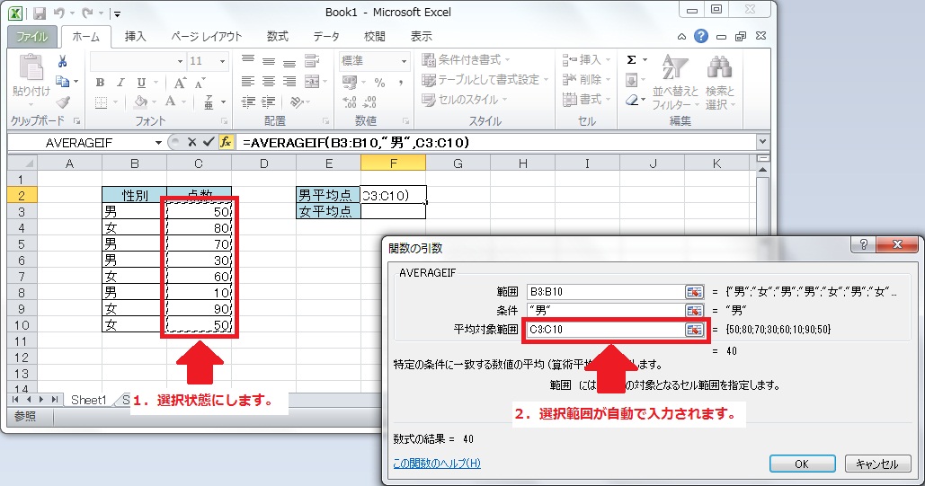Select the Sheet1 sheet tab
925x486 pixels.
tap(88, 400)
